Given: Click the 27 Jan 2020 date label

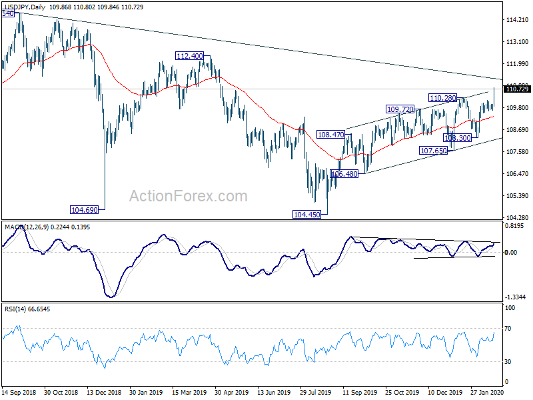Looking at the screenshot, I should click(487, 393).
